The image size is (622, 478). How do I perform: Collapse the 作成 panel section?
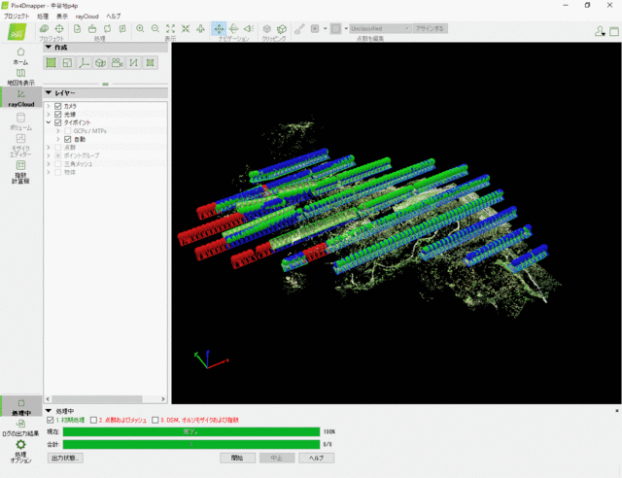click(49, 48)
